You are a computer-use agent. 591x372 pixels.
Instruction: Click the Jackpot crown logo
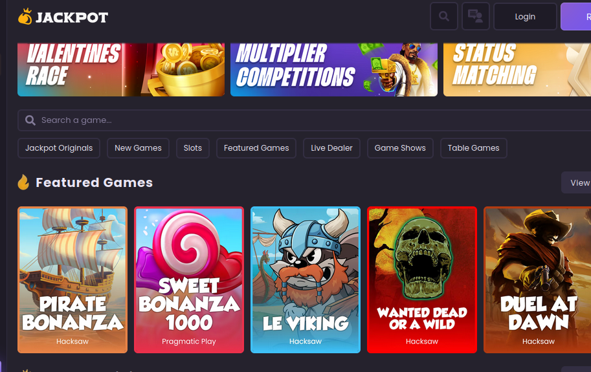coord(25,17)
